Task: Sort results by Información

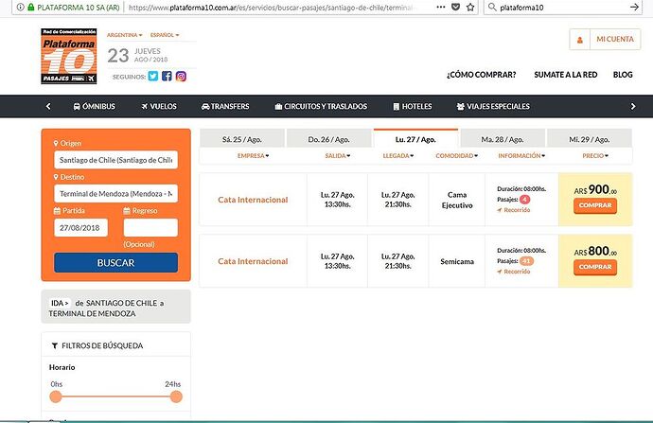Action: [x=521, y=156]
